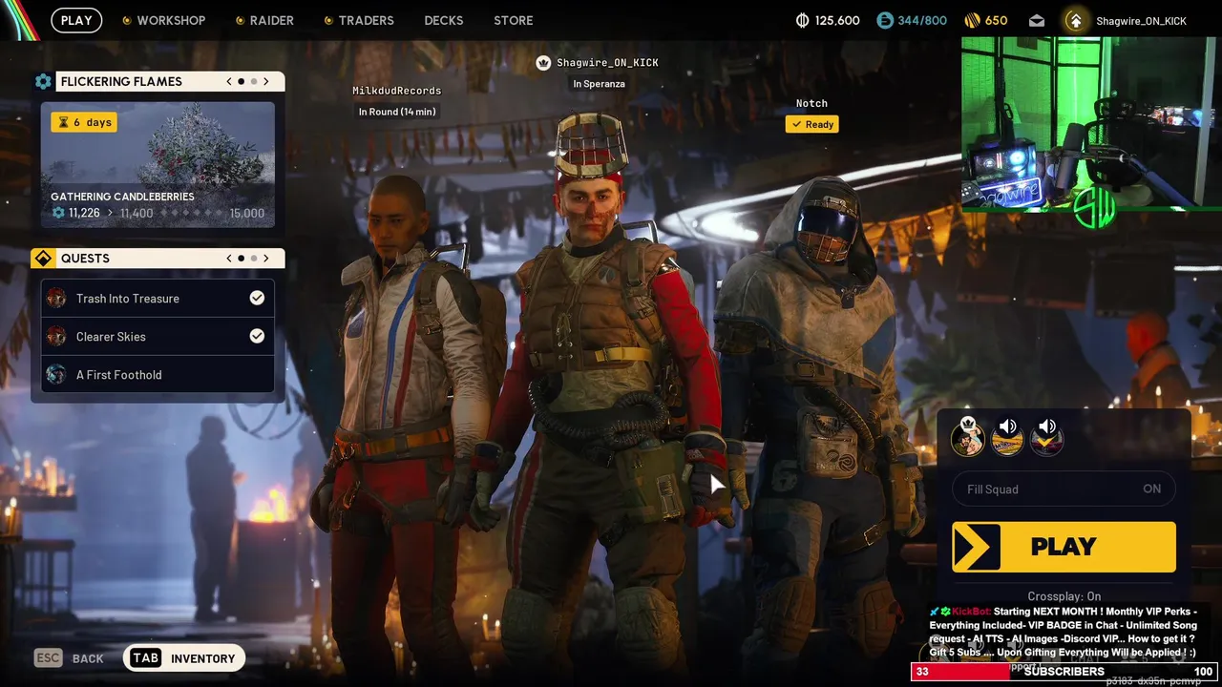Select second page dot in Flickering Flames header
1222x687 pixels.
(254, 82)
